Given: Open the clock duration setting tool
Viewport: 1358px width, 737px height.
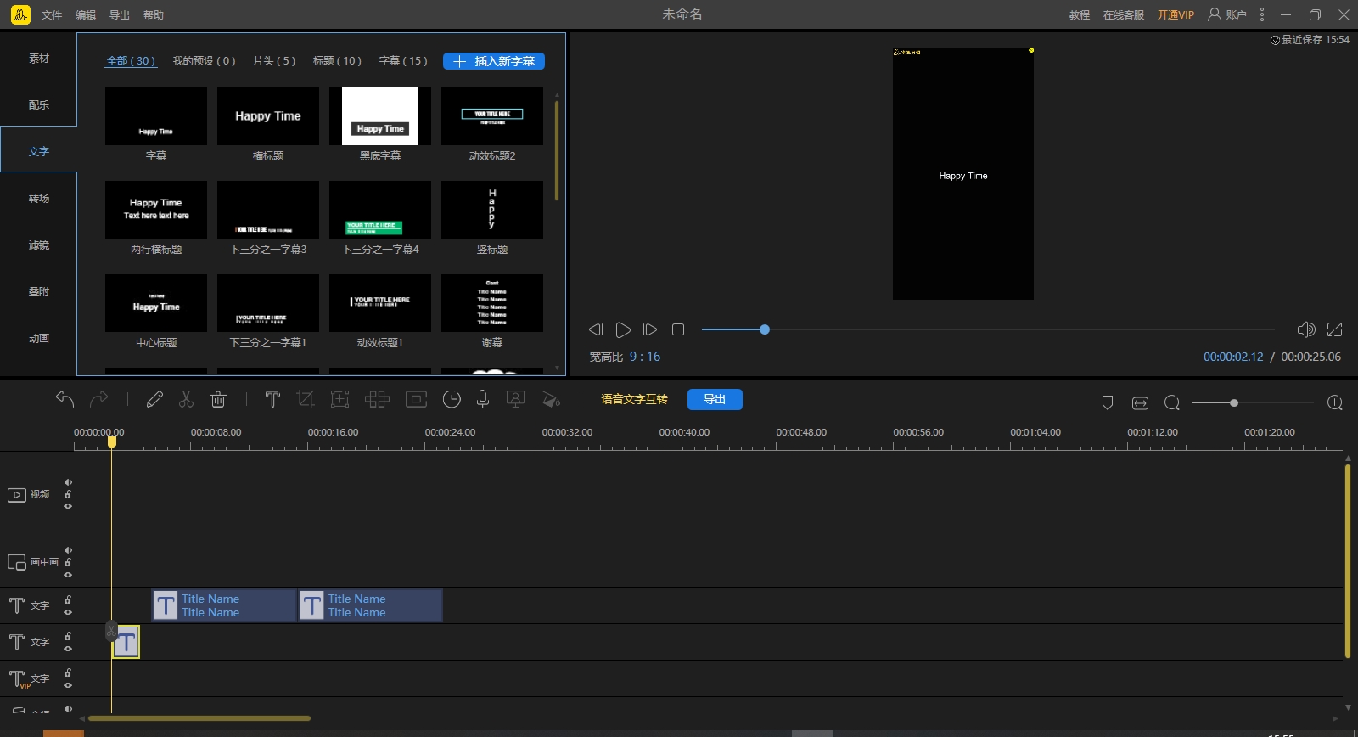Looking at the screenshot, I should [452, 399].
